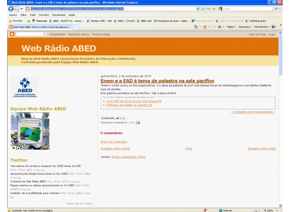This screenshot has width=291, height=212.
Task: Click the browser Forward arrow button
Action: [17, 9]
